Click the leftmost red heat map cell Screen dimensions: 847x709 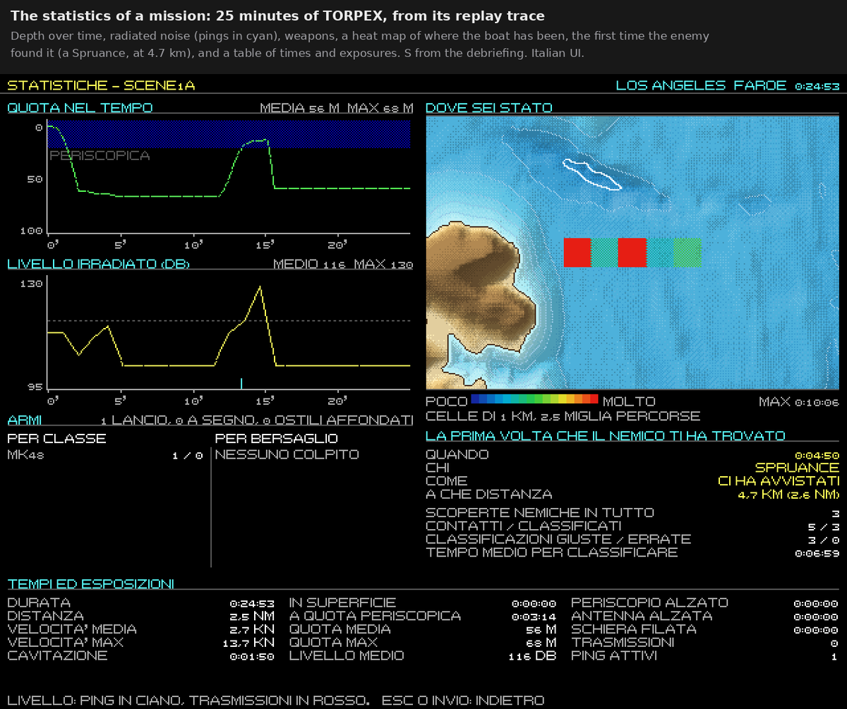[577, 253]
